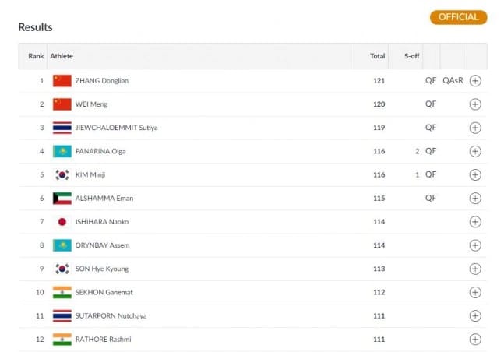Click Kazakhstan flag beside ORYNBAY Assem

[x=62, y=245]
